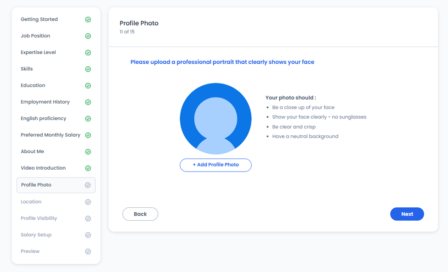Viewport: 448px width, 272px height.
Task: Go to the About Me step
Action: coord(56,152)
